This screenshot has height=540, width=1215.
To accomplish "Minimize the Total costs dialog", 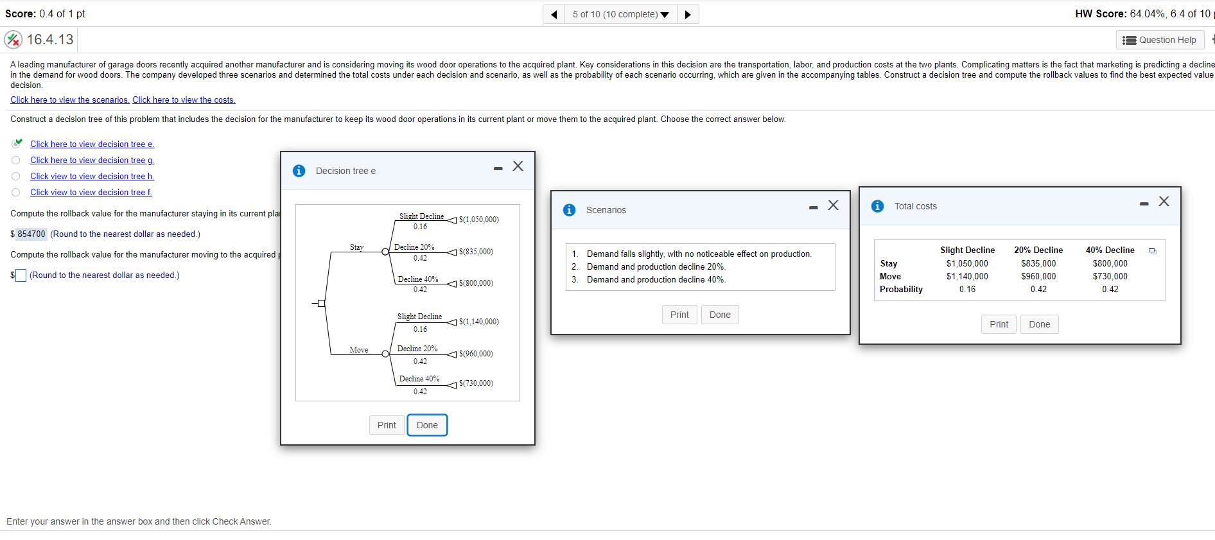I will (x=1144, y=204).
